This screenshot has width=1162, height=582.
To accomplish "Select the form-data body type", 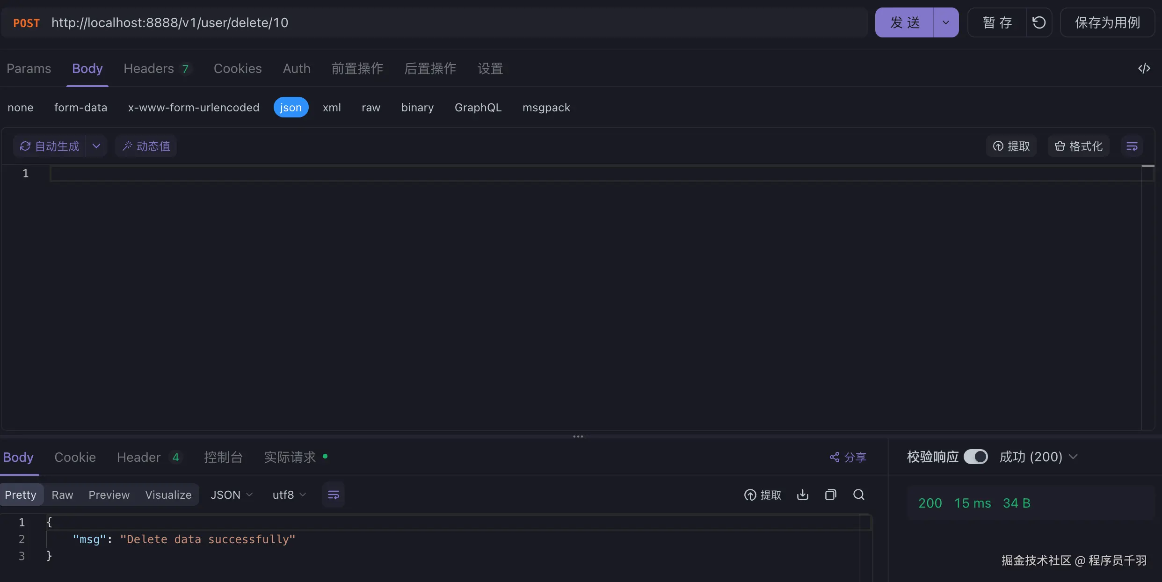I will point(80,108).
